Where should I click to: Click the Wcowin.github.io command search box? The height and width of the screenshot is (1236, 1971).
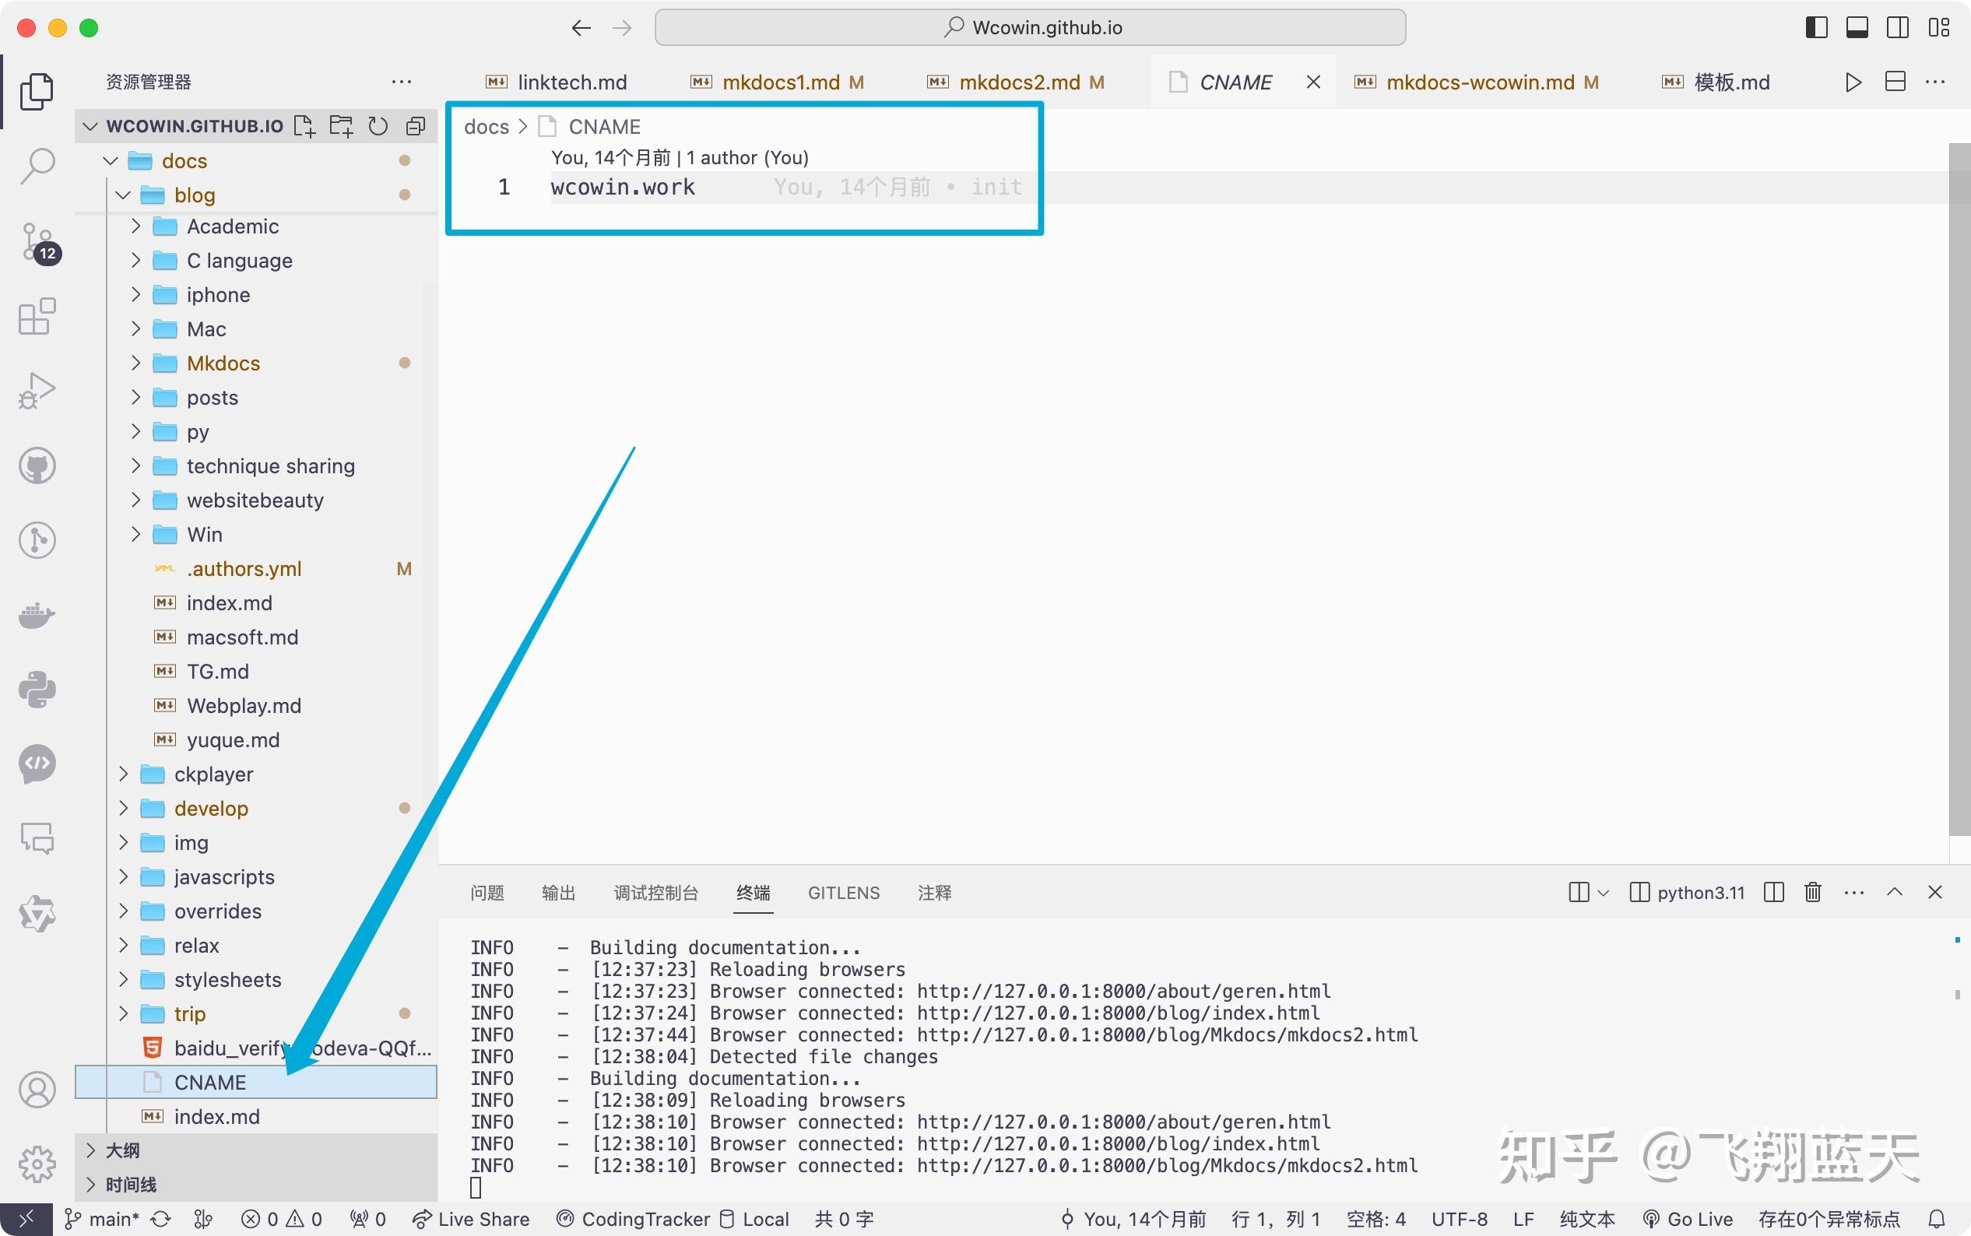tap(1030, 28)
